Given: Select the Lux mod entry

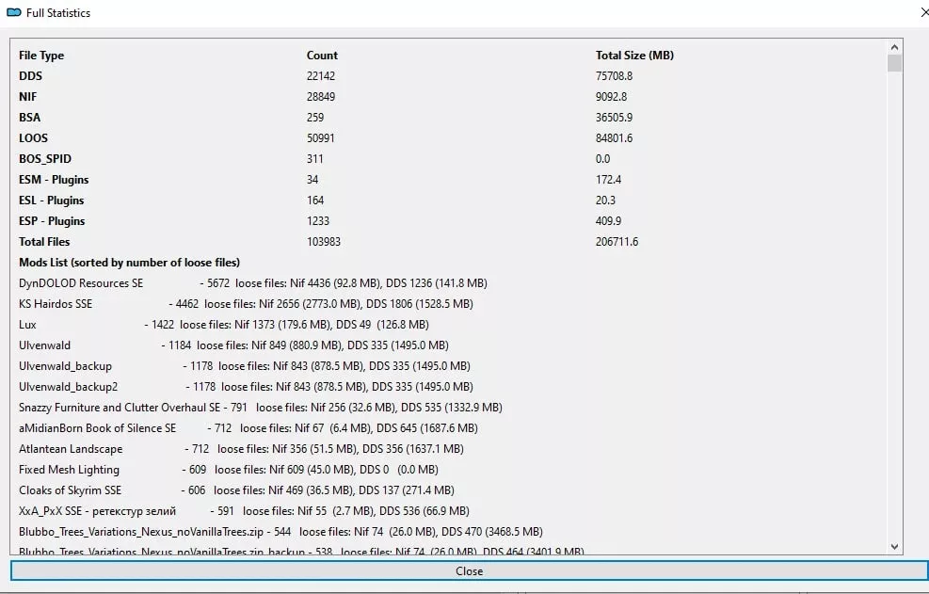Looking at the screenshot, I should tap(224, 325).
